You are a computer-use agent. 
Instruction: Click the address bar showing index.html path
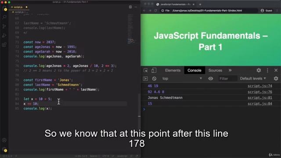pyautogui.click(x=207, y=11)
